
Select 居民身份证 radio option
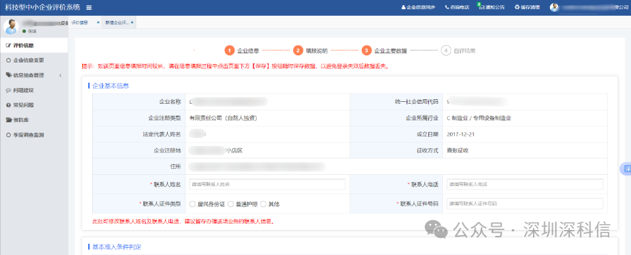[x=192, y=204]
